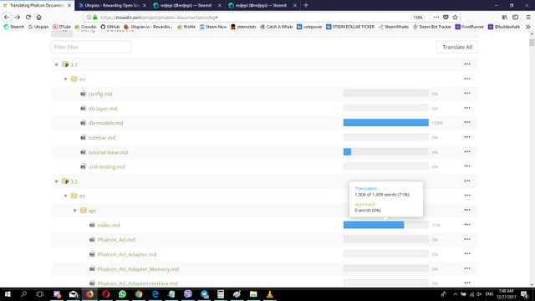Open options menu for api folder row

pyautogui.click(x=466, y=210)
